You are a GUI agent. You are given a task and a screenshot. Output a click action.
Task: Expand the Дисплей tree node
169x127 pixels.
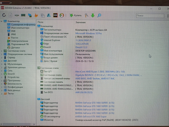click(x=1, y=61)
